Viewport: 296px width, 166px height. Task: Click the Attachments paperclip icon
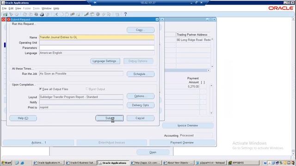point(104,14)
